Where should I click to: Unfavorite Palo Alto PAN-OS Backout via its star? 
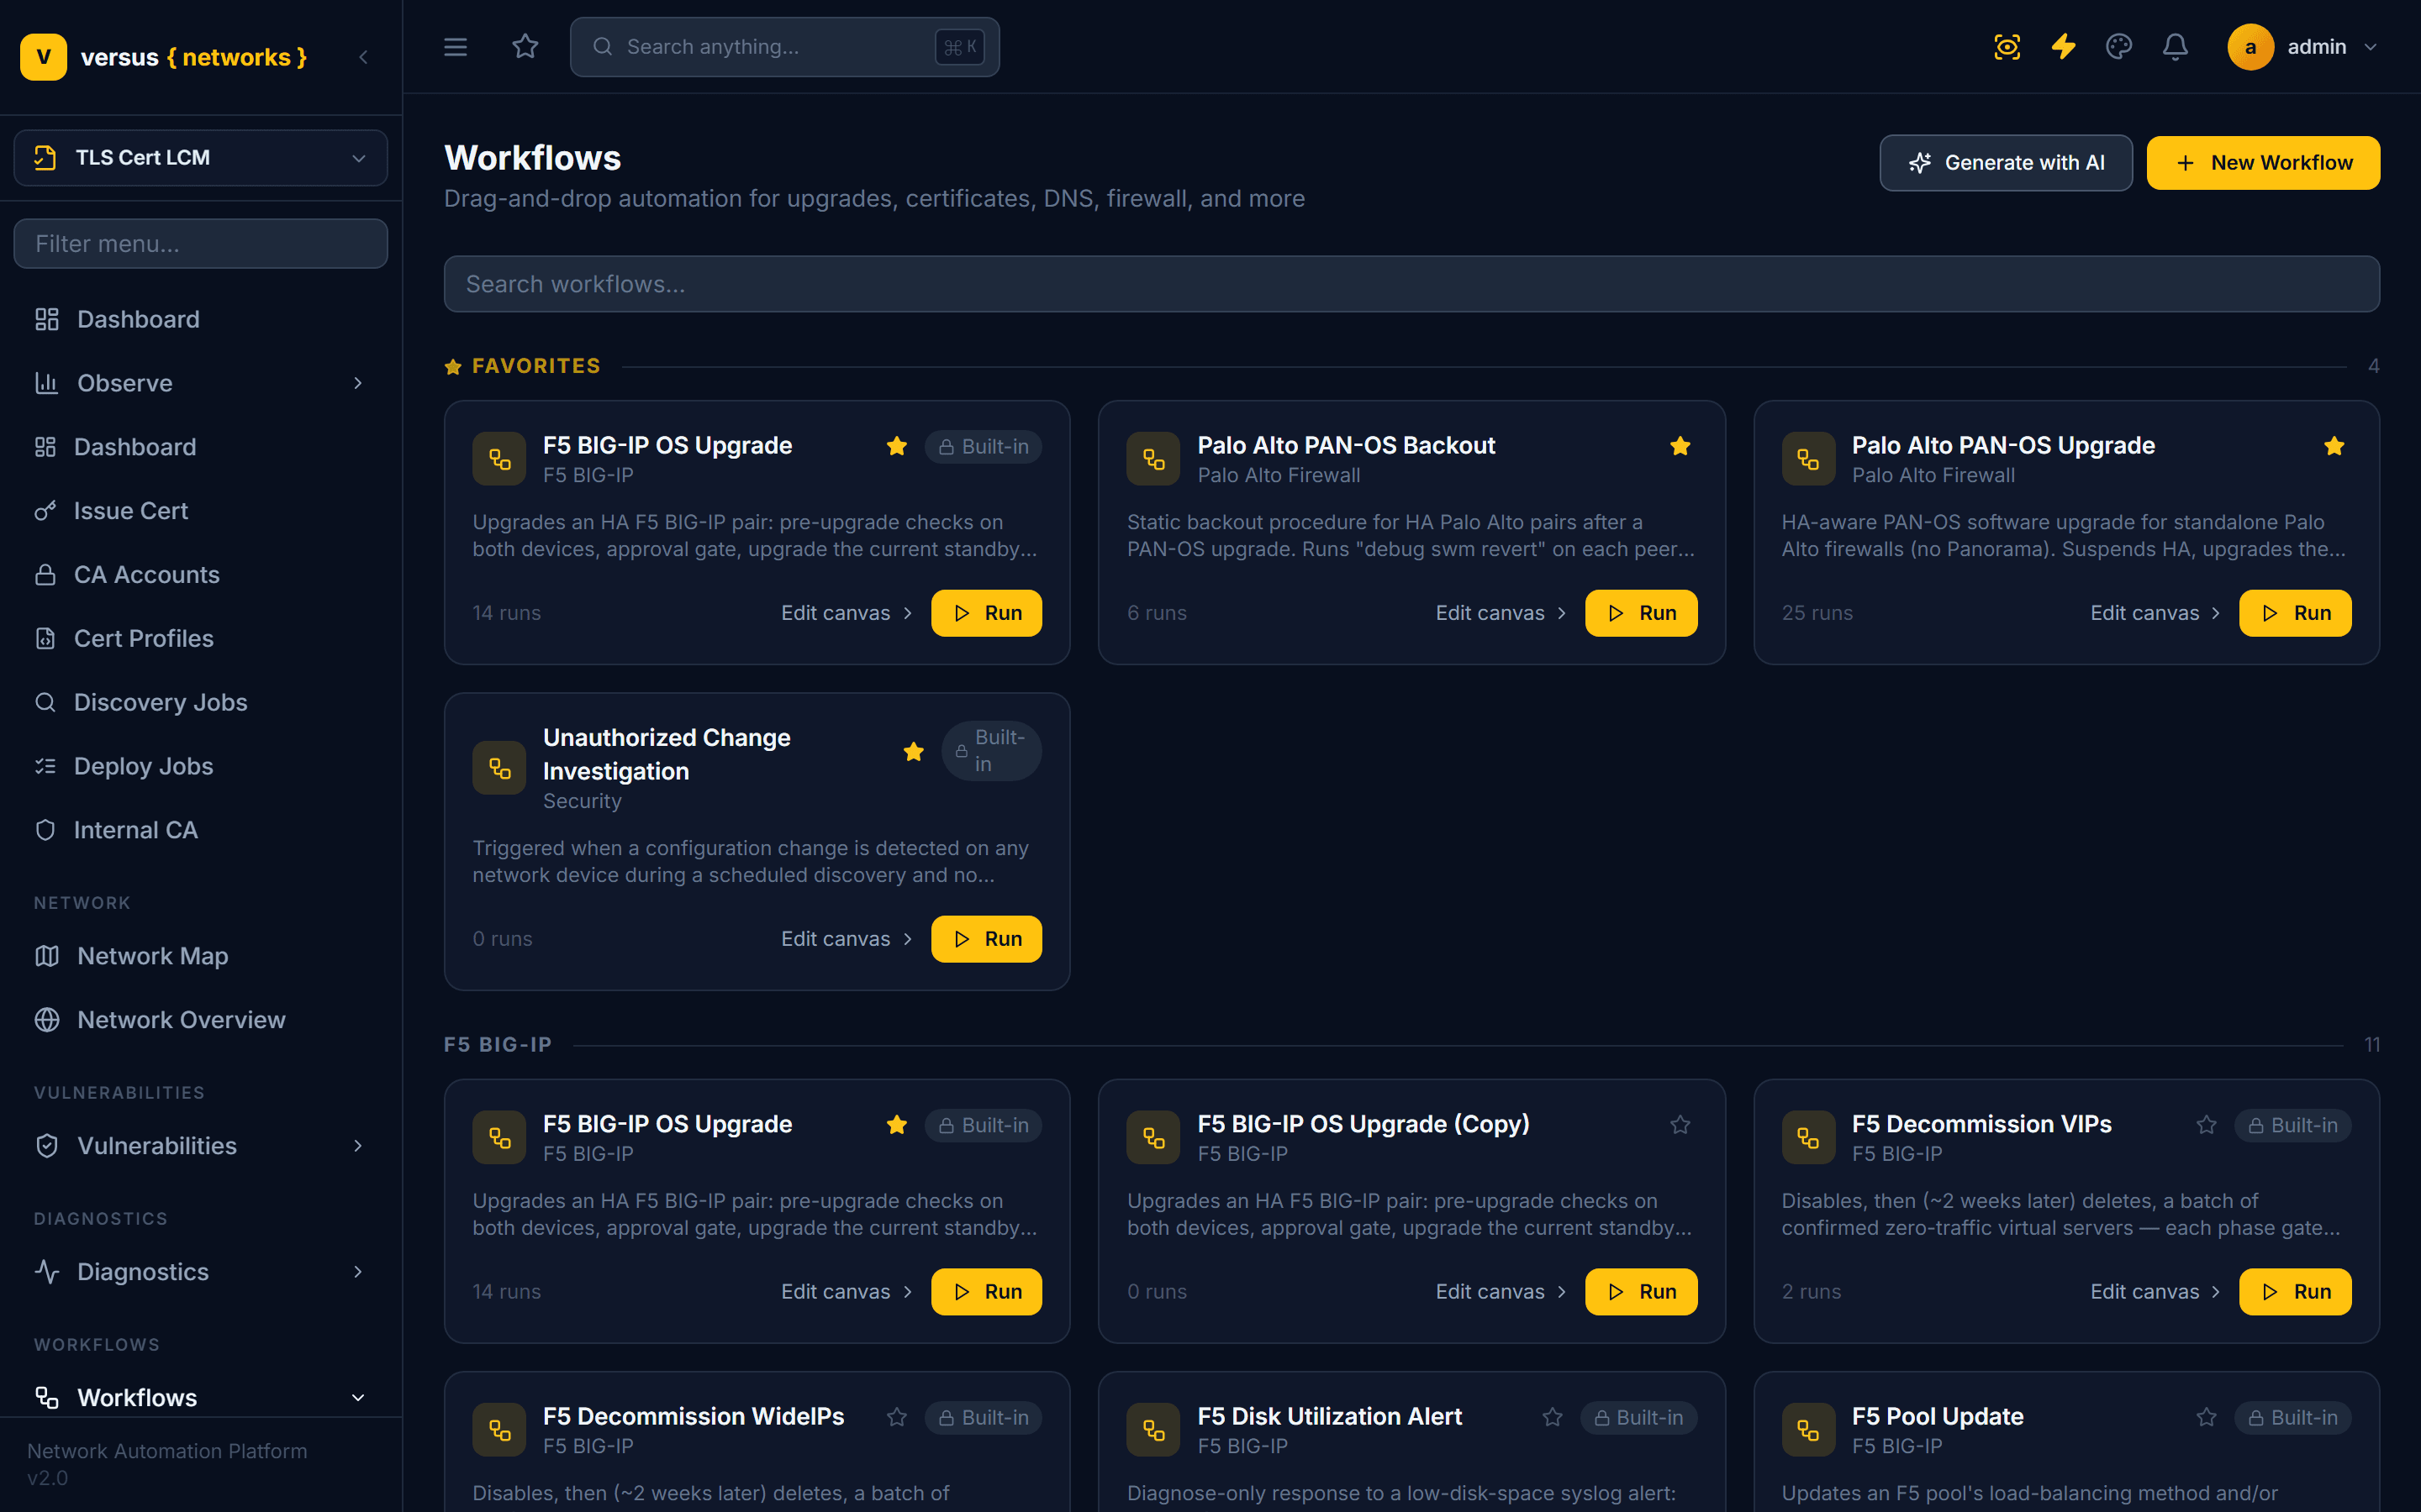[x=1680, y=446]
